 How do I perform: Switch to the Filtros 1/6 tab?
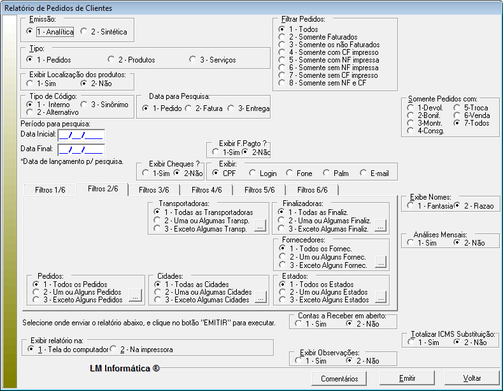(x=50, y=190)
